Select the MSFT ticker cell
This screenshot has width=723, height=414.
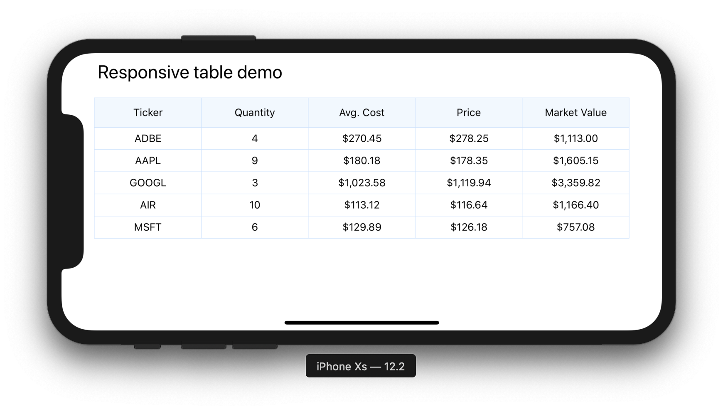coord(148,227)
